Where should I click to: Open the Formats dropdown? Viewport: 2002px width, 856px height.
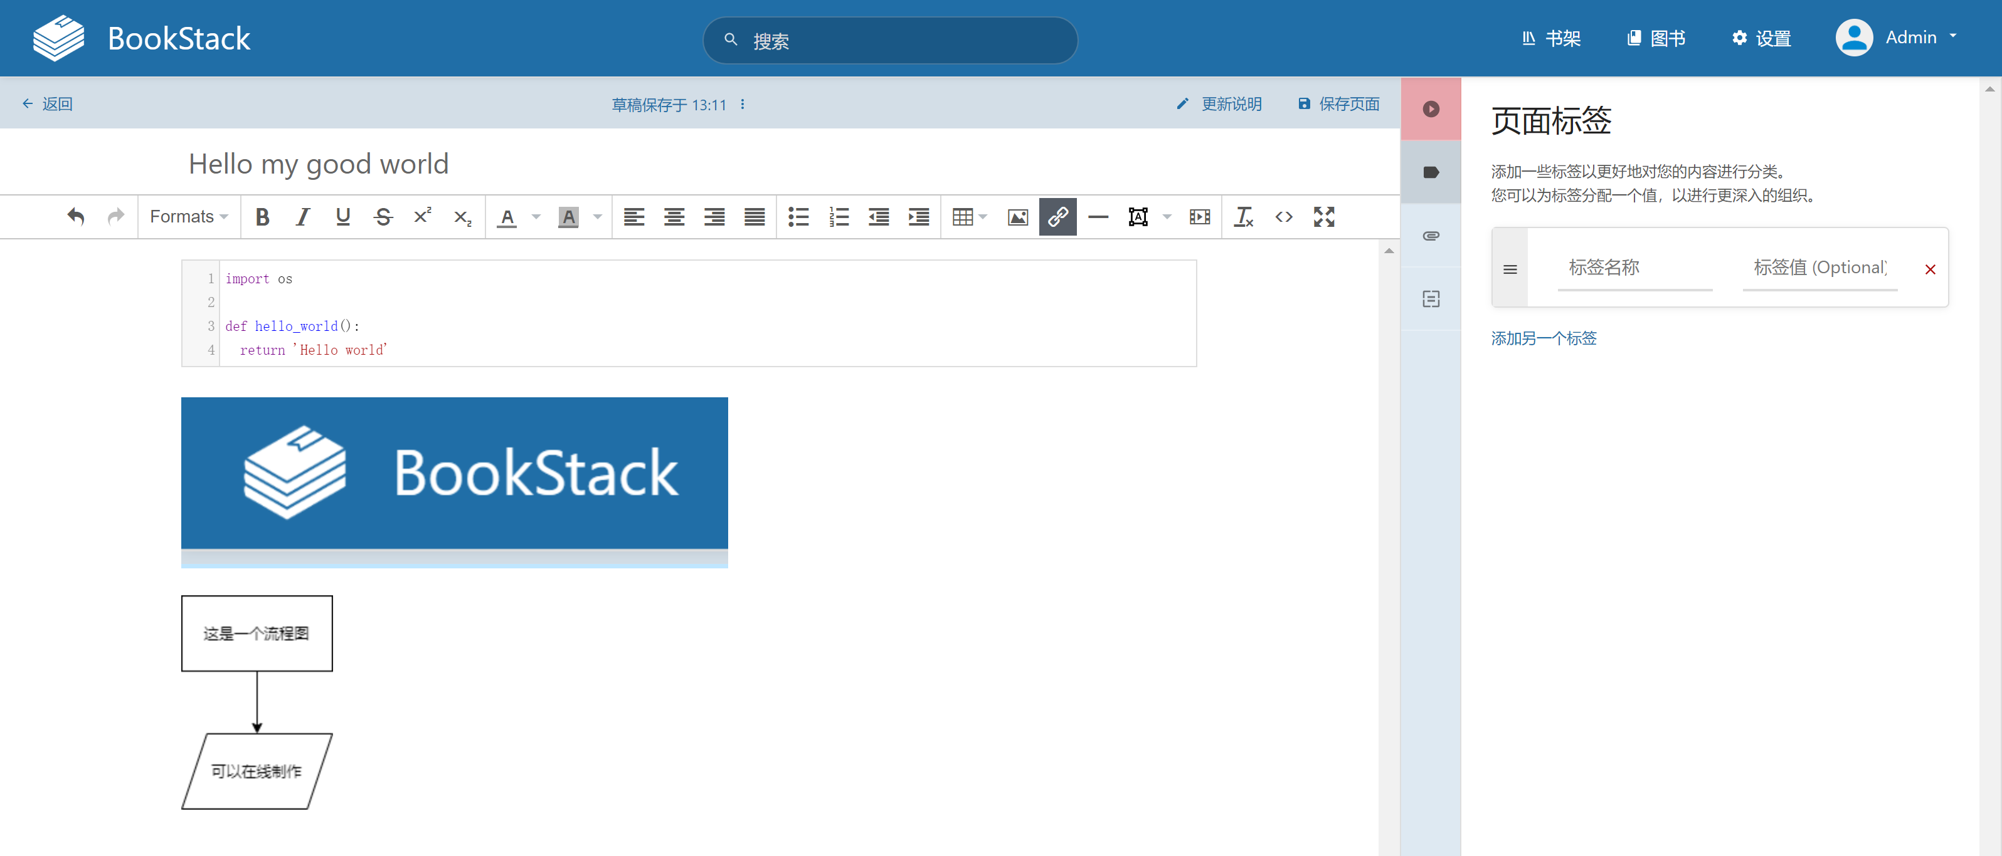[188, 217]
